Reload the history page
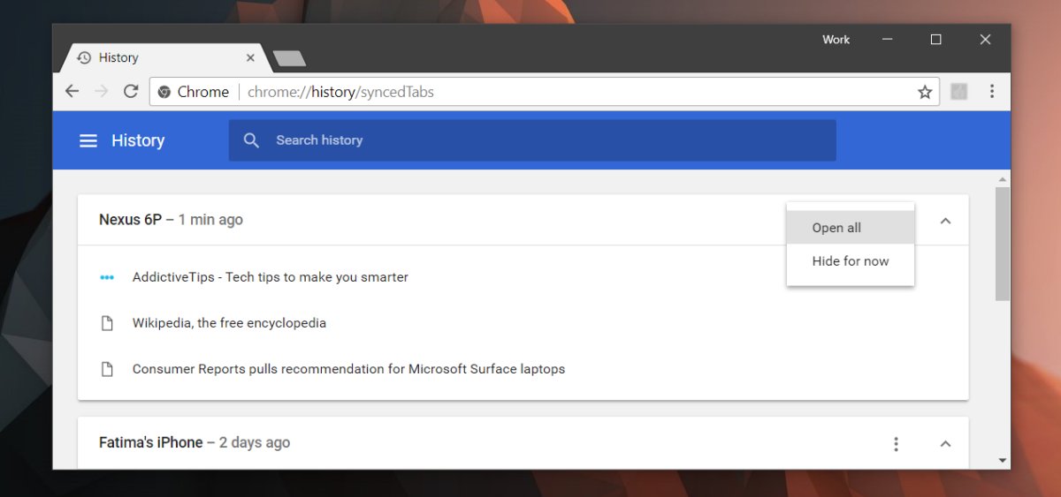 click(x=131, y=92)
